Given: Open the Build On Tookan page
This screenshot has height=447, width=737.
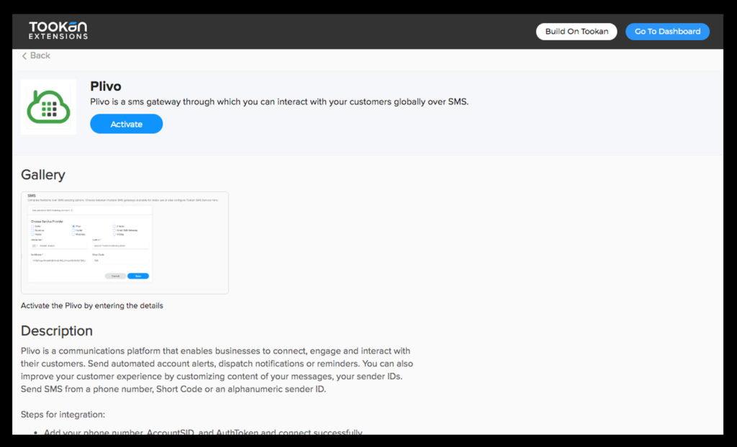Looking at the screenshot, I should [577, 32].
